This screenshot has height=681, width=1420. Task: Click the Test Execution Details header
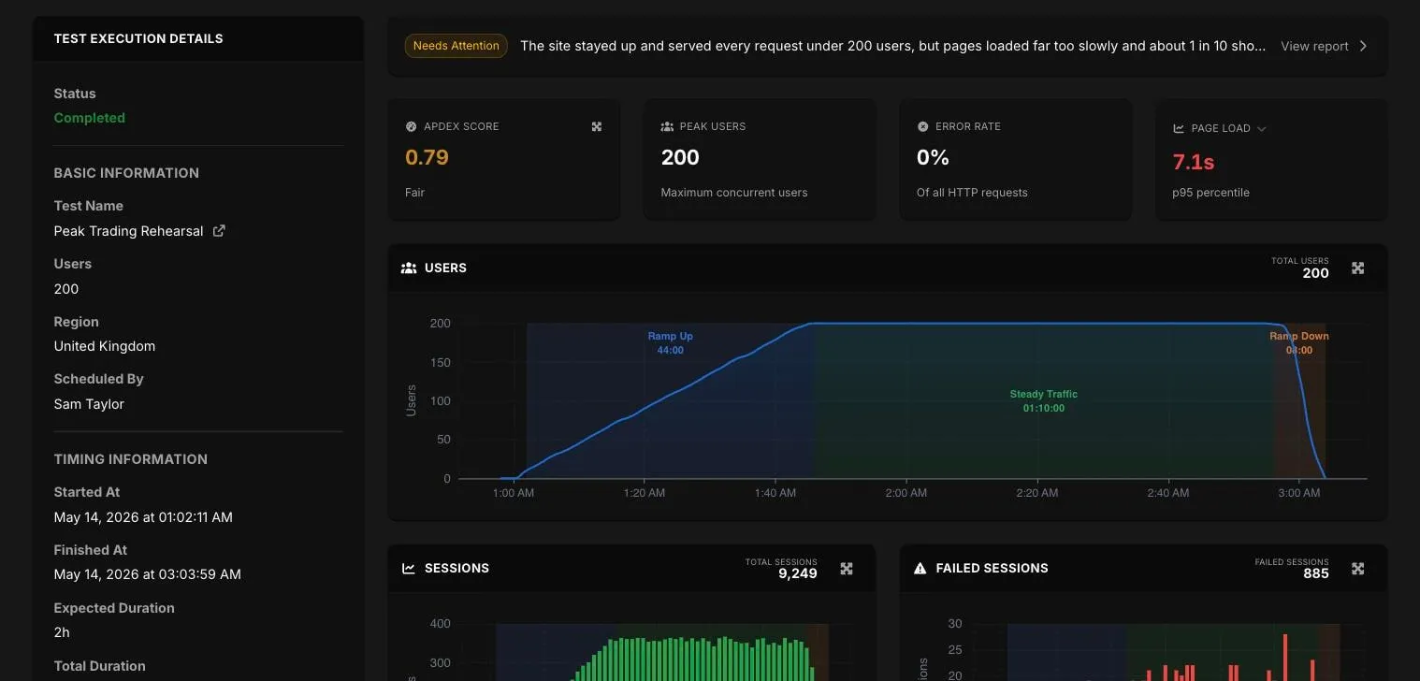coord(138,39)
